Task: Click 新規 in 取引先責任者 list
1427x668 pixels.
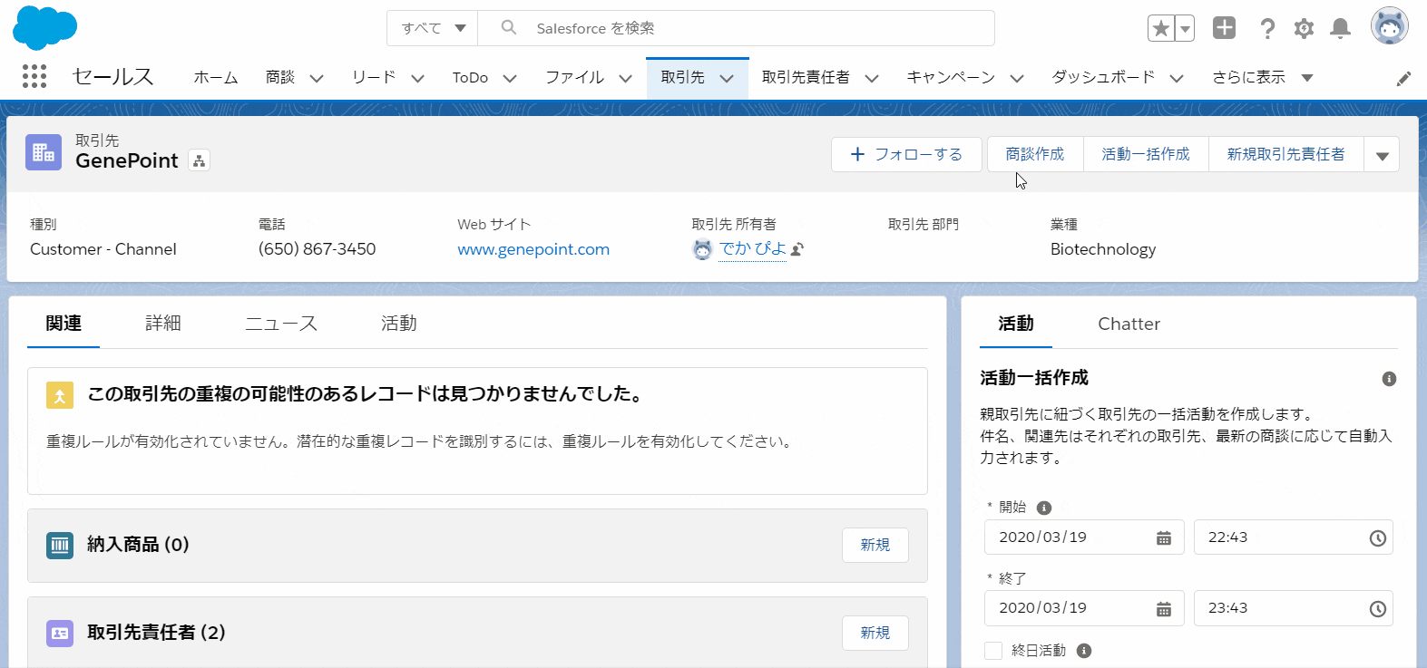Action: [x=875, y=633]
